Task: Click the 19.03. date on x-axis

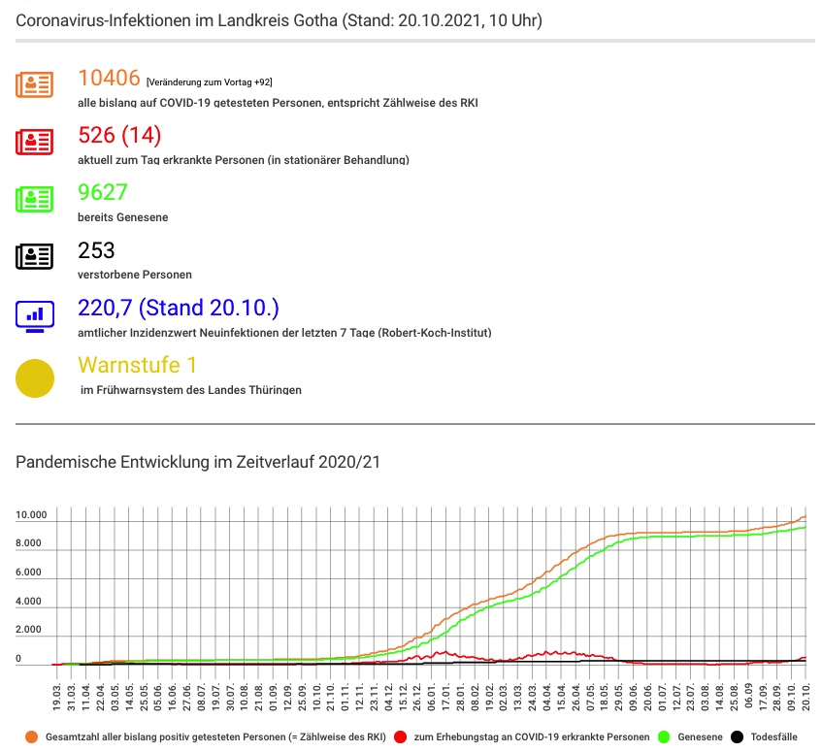Action: (56, 697)
